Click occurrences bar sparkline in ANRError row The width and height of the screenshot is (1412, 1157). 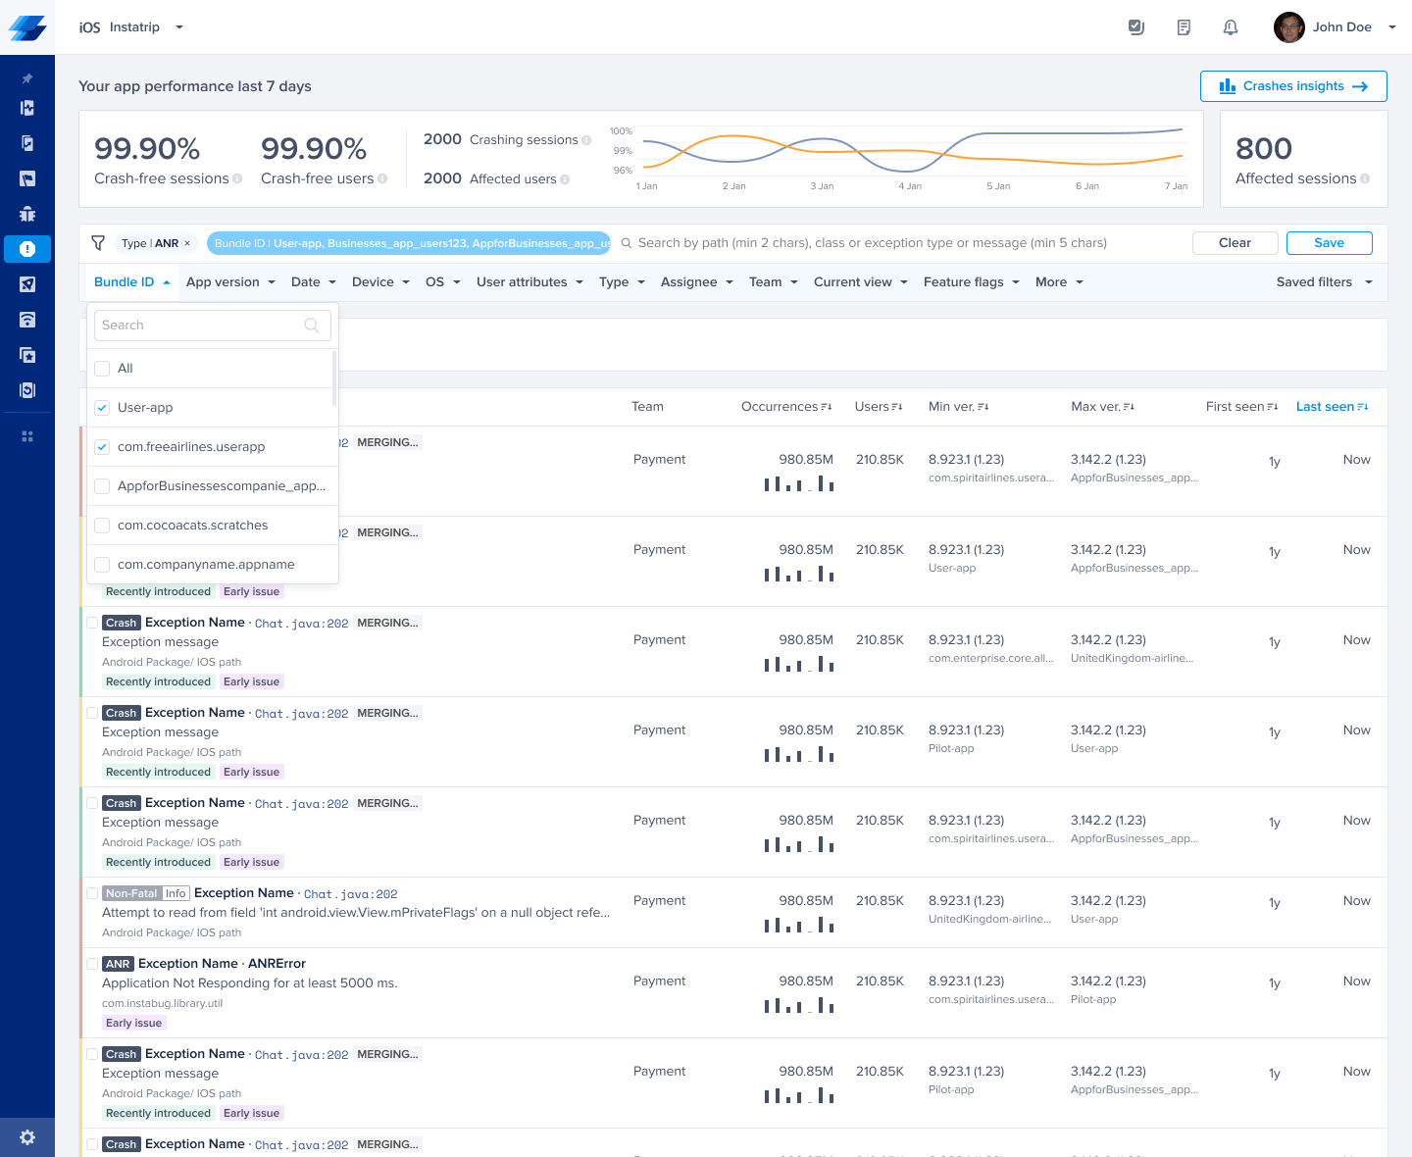click(799, 1005)
